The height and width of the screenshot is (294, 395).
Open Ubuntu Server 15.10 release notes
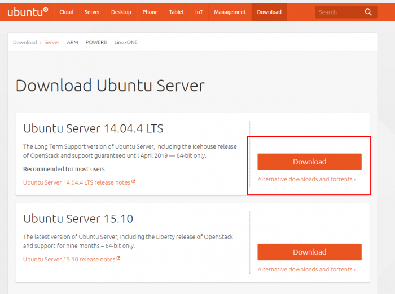[72, 259]
